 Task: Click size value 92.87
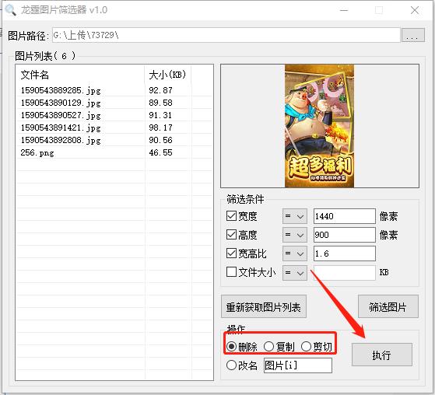(160, 90)
